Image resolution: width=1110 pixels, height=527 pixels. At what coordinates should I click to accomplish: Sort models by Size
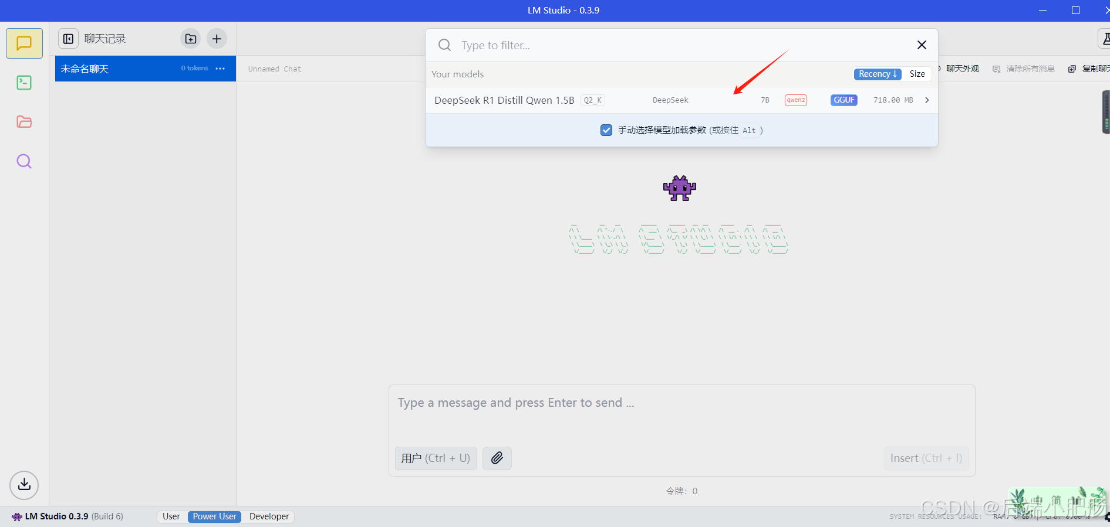click(917, 74)
